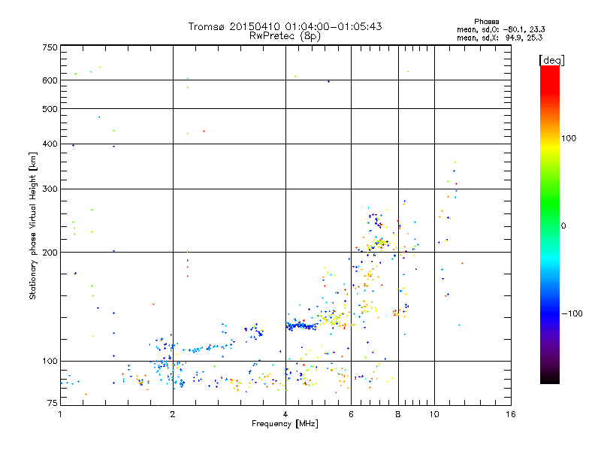The width and height of the screenshot is (601, 451).
Task: Click the y-axis tick label '400'
Action: (x=50, y=144)
